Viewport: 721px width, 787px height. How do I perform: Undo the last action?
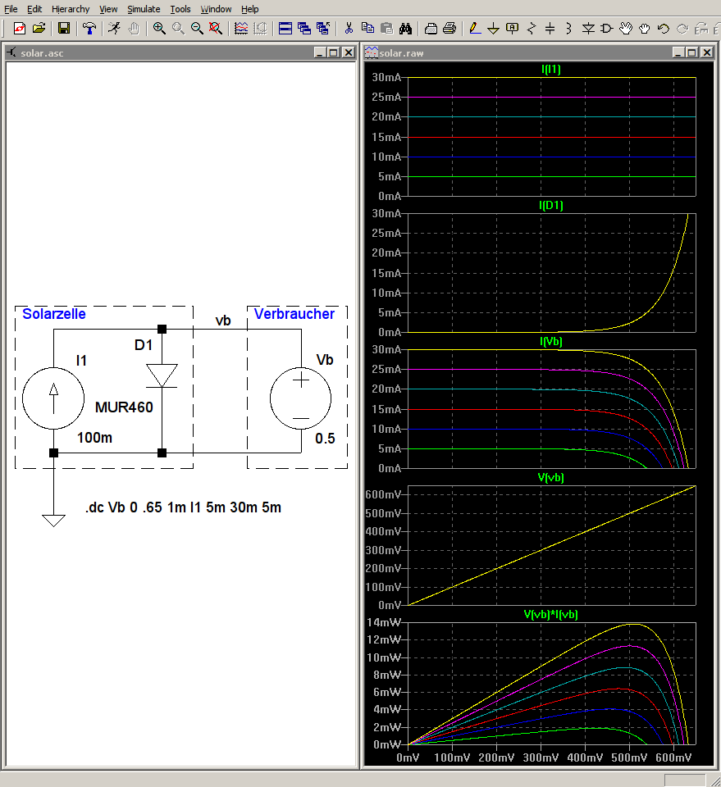[664, 28]
